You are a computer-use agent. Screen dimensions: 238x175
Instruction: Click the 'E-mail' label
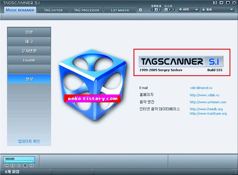(x=143, y=88)
